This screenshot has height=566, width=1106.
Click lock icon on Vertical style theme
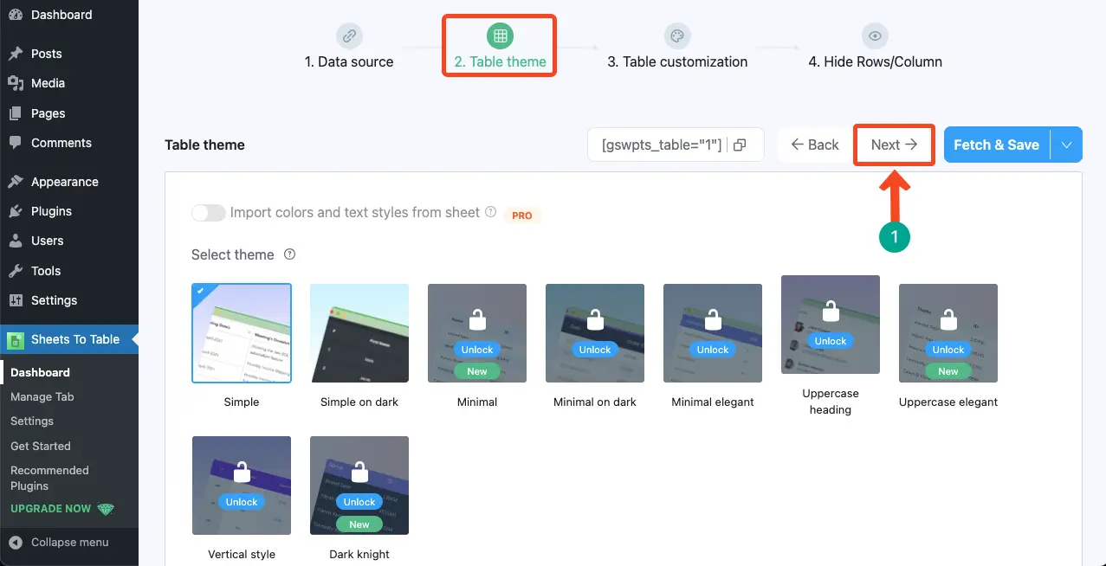click(242, 473)
